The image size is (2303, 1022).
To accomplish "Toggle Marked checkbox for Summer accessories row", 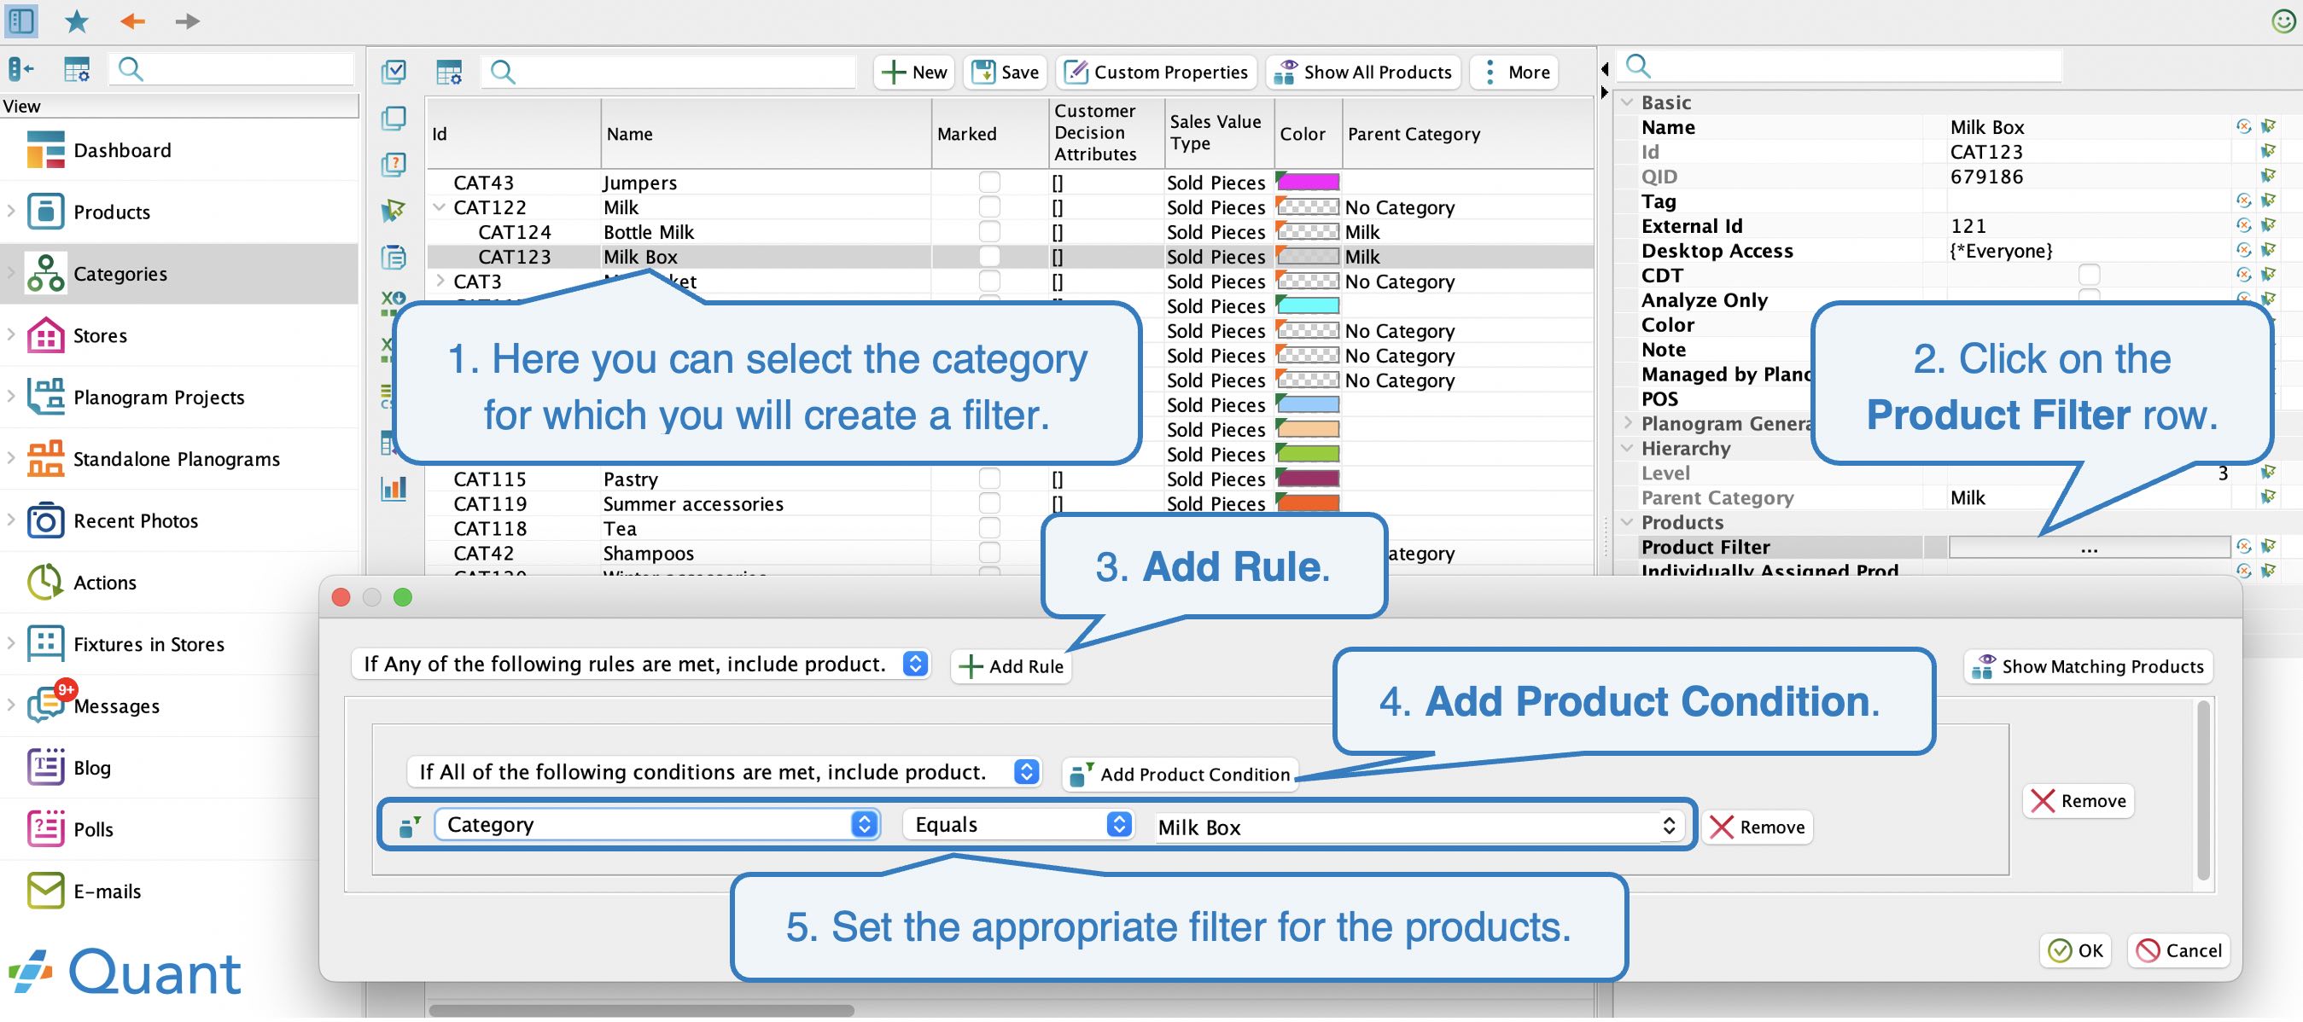I will pos(988,504).
